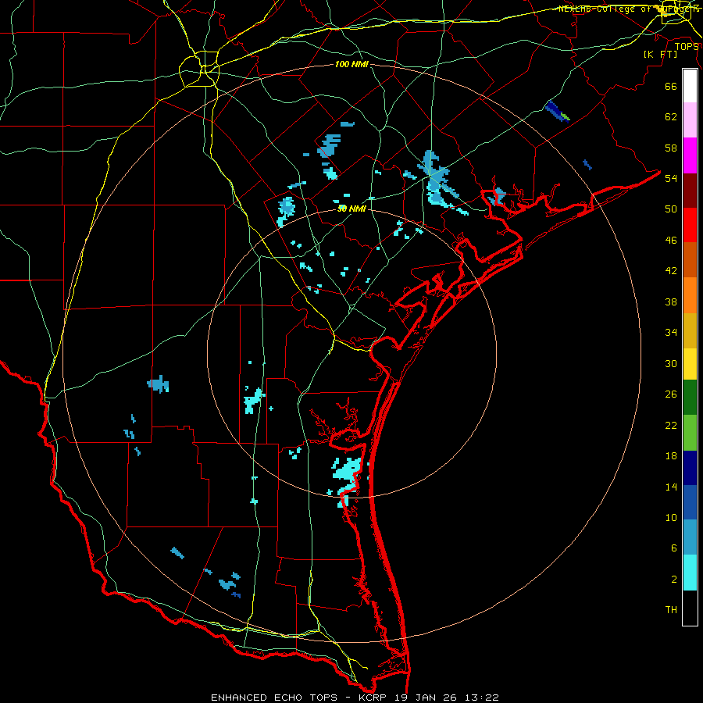This screenshot has width=703, height=703.
Task: Click the "TOPS" legend heading
Action: coord(687,46)
